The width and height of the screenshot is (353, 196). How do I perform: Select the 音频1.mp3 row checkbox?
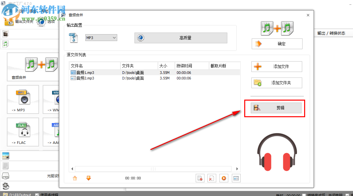point(74,72)
